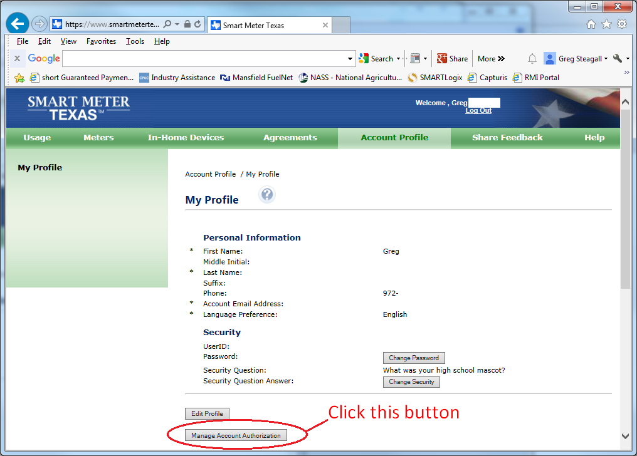637x456 pixels.
Task: Click the My Profile sidebar link
Action: [40, 167]
